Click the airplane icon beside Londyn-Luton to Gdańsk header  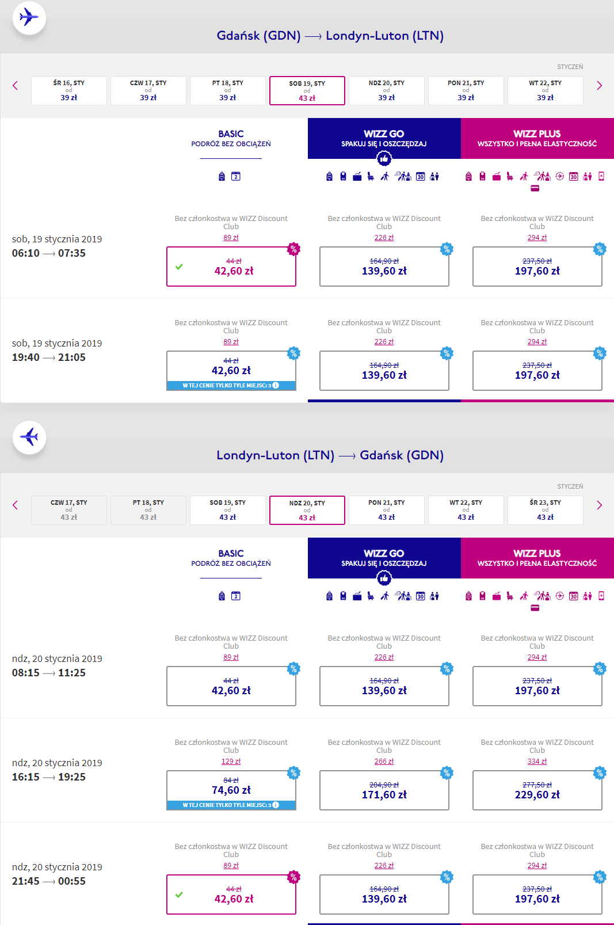tap(29, 437)
